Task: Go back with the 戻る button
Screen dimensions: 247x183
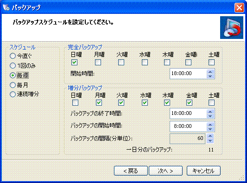Action: click(x=131, y=170)
